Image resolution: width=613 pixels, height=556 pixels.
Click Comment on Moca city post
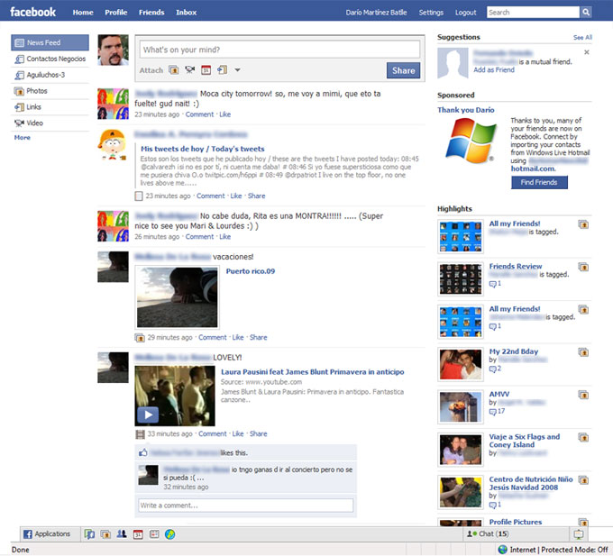pyautogui.click(x=199, y=114)
